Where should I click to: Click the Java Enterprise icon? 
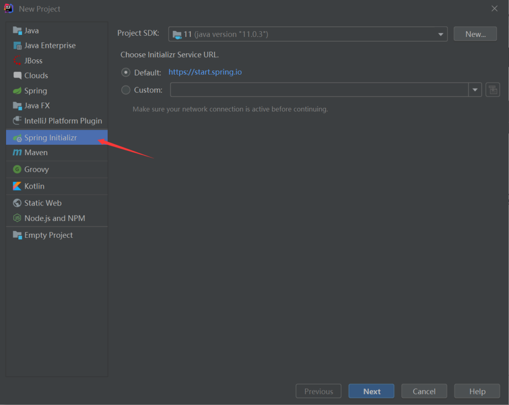[17, 45]
